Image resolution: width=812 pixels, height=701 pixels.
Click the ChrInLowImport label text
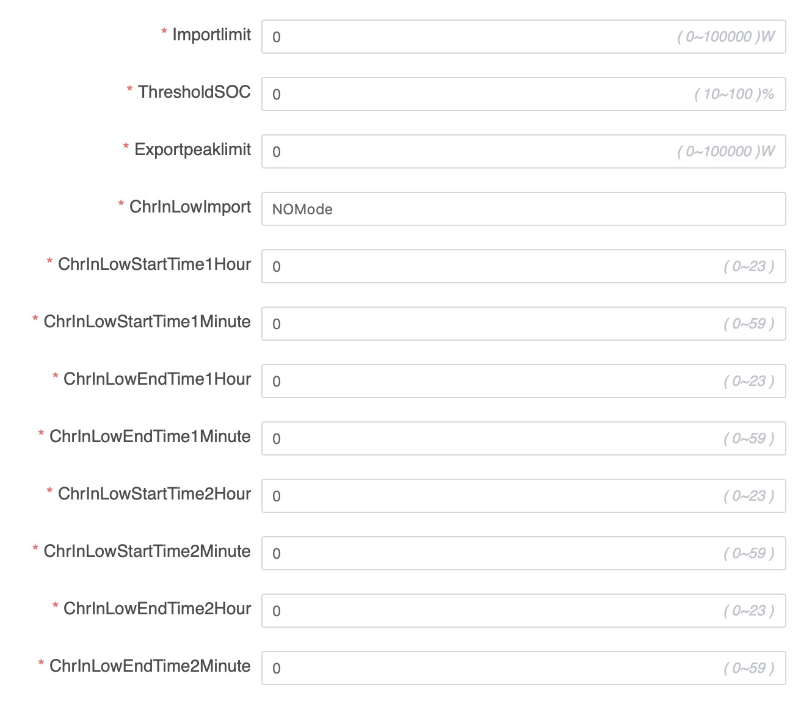[x=190, y=207]
